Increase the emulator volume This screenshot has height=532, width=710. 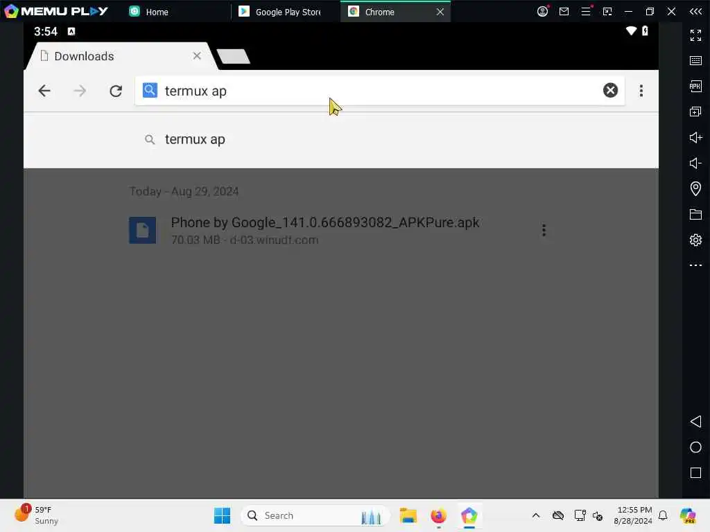tap(696, 138)
